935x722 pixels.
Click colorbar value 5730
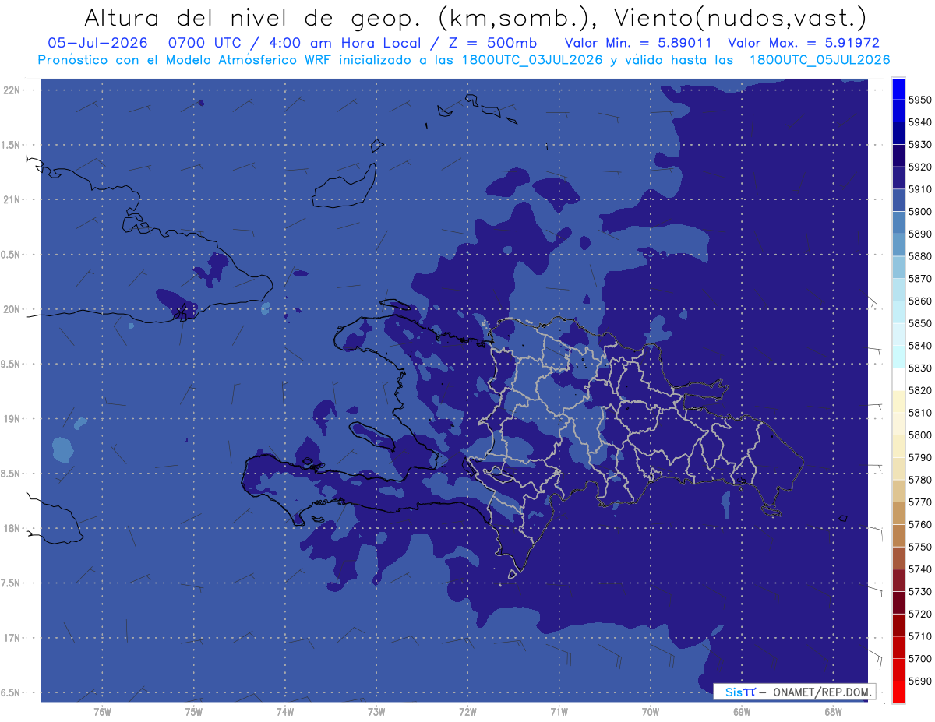click(x=919, y=591)
